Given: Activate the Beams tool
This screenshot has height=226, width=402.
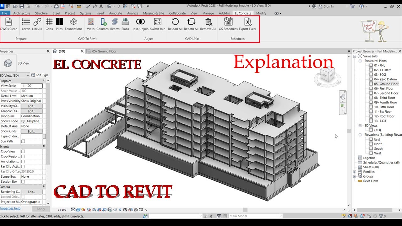Looking at the screenshot, I should click(115, 24).
